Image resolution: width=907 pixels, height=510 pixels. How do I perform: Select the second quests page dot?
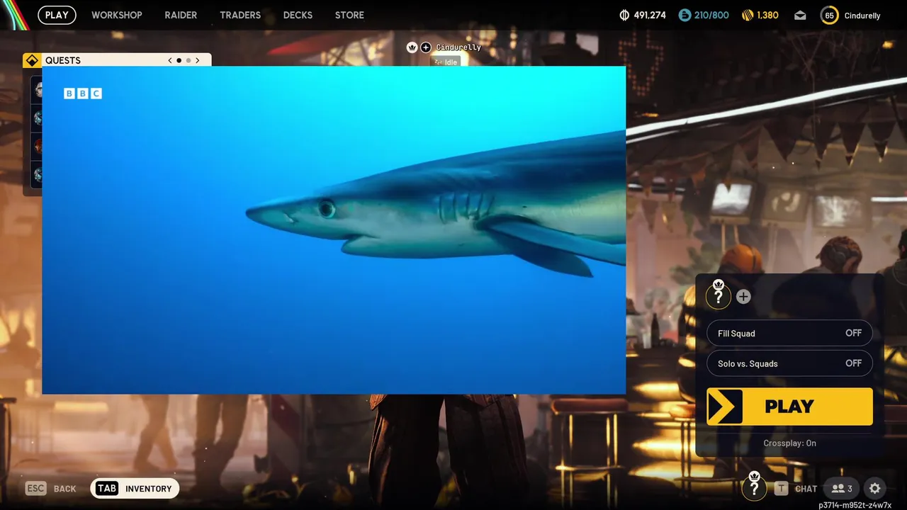188,60
